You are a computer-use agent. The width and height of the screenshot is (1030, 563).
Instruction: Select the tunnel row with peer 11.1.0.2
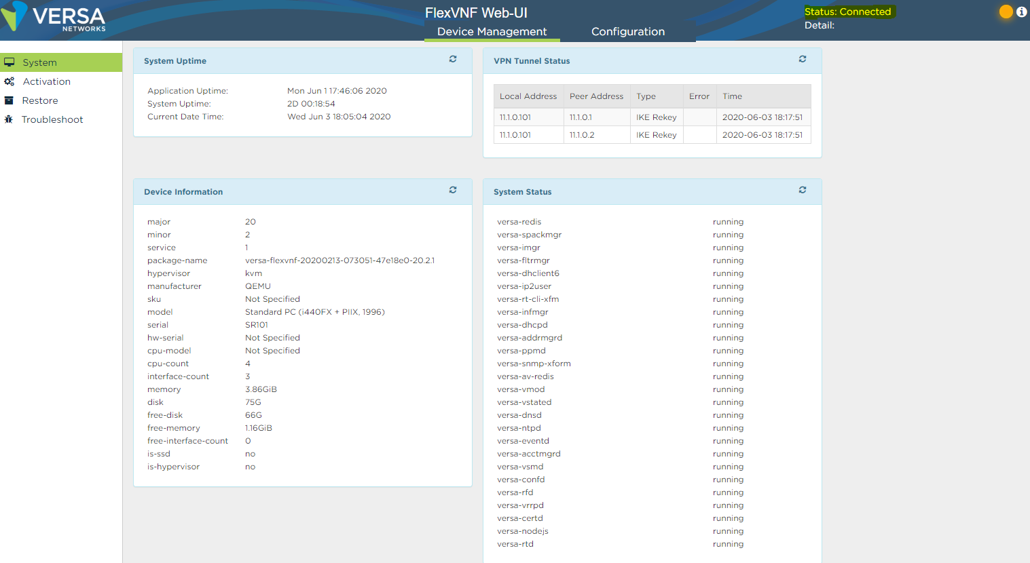tap(652, 135)
